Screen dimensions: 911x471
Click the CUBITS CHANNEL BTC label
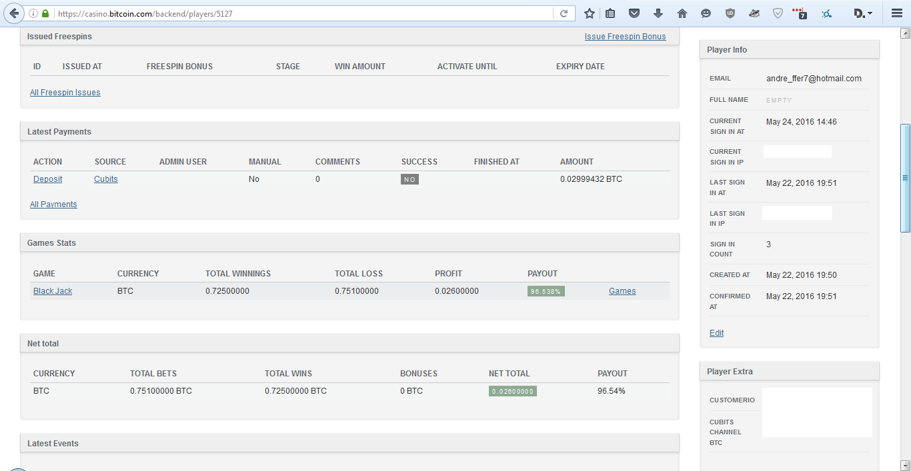[x=726, y=432]
